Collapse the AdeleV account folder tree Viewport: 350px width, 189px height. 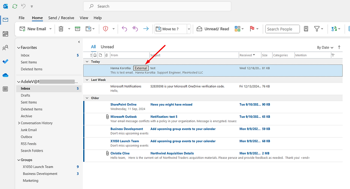point(19,82)
